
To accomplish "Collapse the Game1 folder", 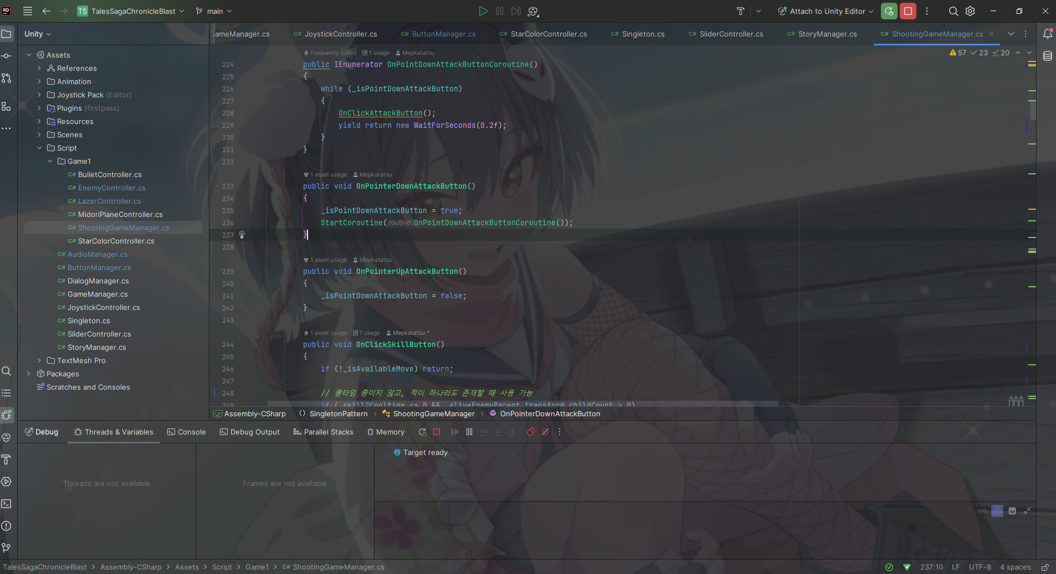I will click(50, 161).
